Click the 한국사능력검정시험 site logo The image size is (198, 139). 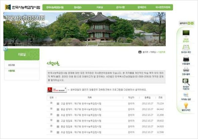pyautogui.click(x=22, y=7)
